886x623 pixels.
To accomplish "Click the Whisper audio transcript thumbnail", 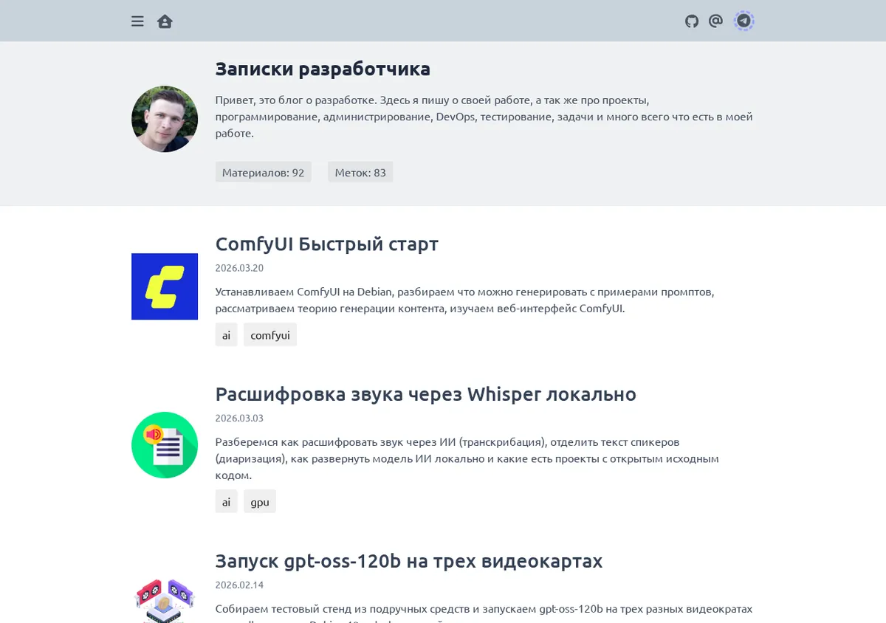I will 165,445.
